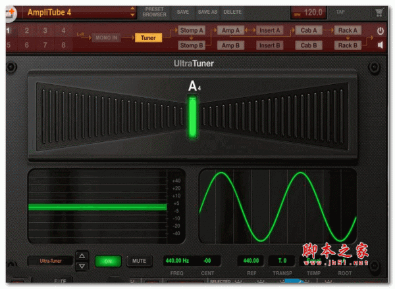The height and width of the screenshot is (289, 395).
Task: Select the Stomp A module
Action: pos(192,30)
